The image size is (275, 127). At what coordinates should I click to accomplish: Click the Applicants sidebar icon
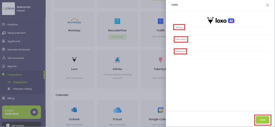click(x=4, y=41)
